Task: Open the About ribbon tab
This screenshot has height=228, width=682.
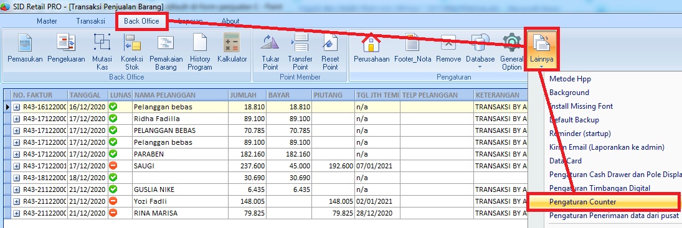Action: tap(230, 21)
